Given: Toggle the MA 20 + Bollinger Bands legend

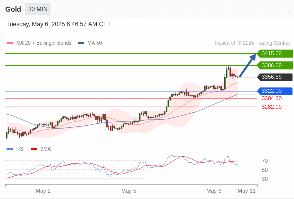Looking at the screenshot, I should coord(44,43).
